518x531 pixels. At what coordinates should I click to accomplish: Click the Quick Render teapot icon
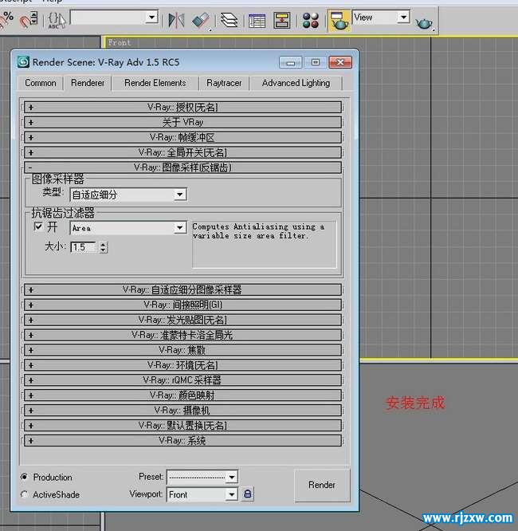424,23
